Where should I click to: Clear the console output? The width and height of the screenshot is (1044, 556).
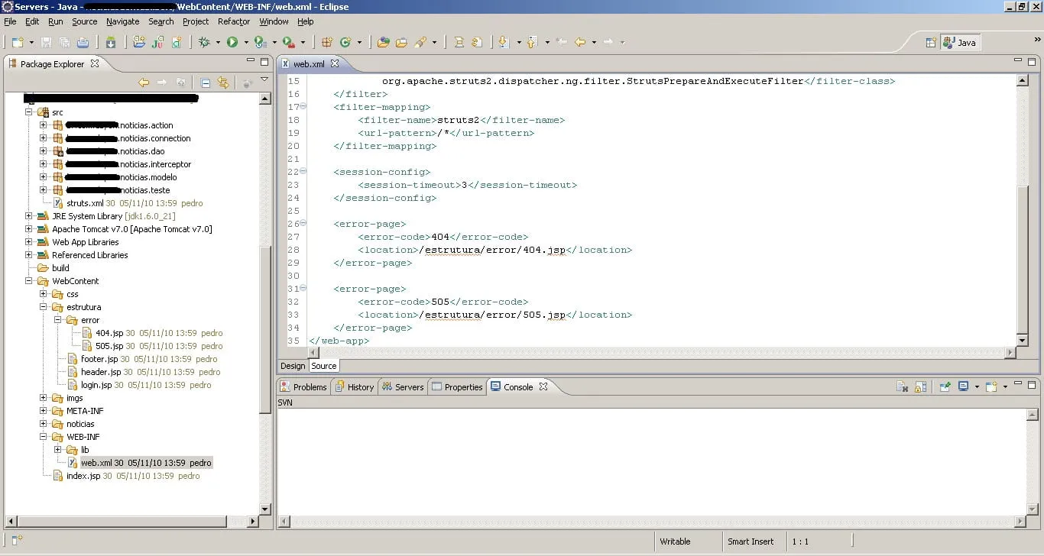click(902, 387)
